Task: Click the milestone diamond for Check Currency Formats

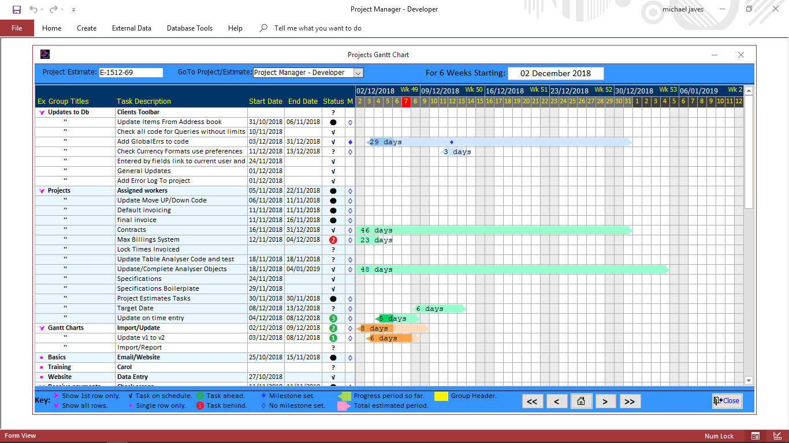Action: (x=350, y=152)
